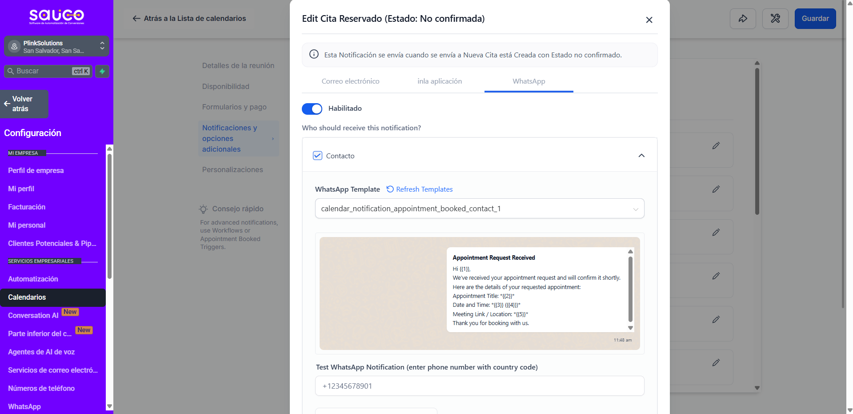Image resolution: width=853 pixels, height=414 pixels.
Task: Click the template preview message scrollbar
Action: point(630,289)
